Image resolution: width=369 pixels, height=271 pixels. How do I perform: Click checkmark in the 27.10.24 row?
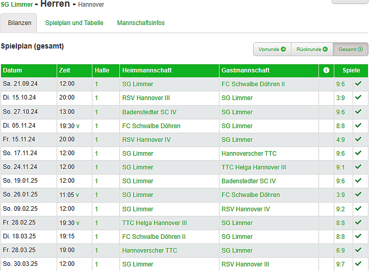pyautogui.click(x=358, y=112)
